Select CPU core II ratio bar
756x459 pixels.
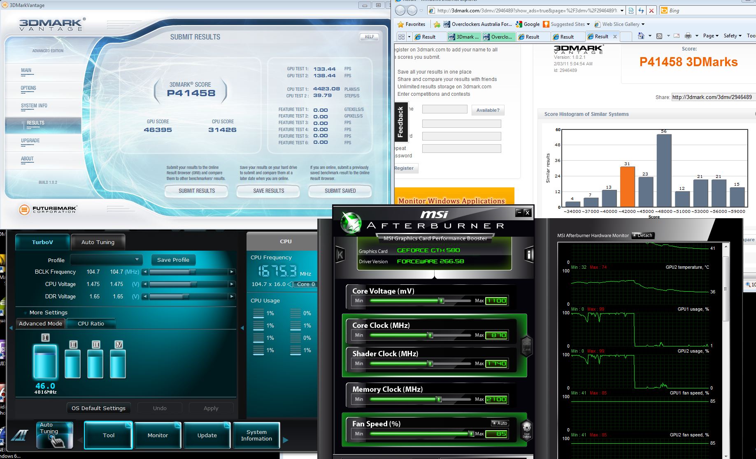coord(73,364)
